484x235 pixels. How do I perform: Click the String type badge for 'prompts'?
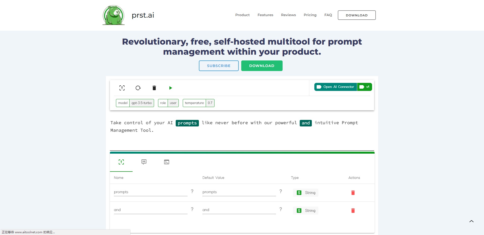point(305,192)
